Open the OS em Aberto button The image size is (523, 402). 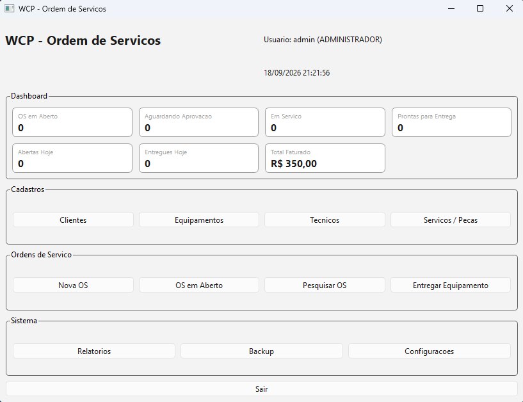pos(199,285)
